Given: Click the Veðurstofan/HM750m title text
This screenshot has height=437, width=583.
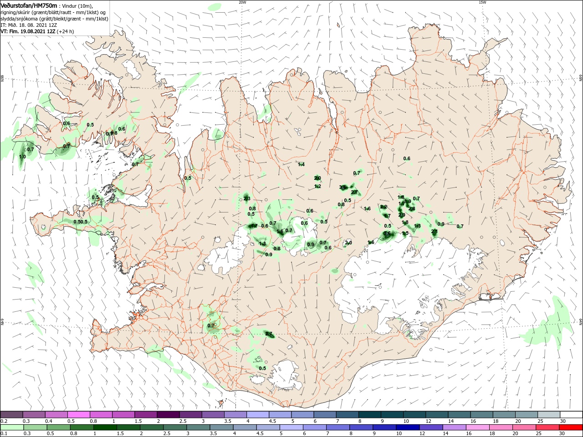Looking at the screenshot, I should 29,5.
